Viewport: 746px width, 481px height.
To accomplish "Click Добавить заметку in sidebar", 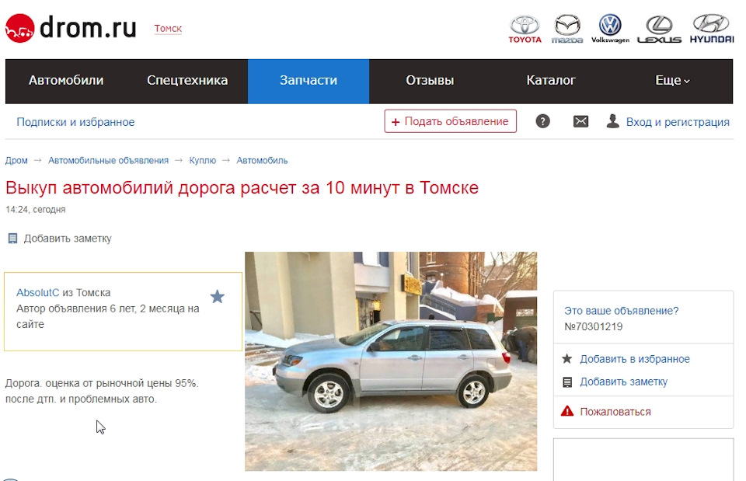I will [x=624, y=382].
